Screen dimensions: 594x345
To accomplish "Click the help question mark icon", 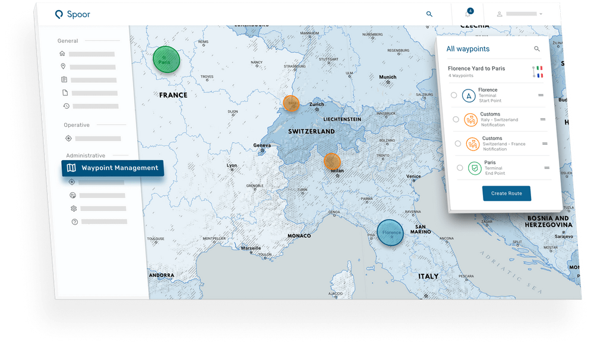I will tap(75, 222).
